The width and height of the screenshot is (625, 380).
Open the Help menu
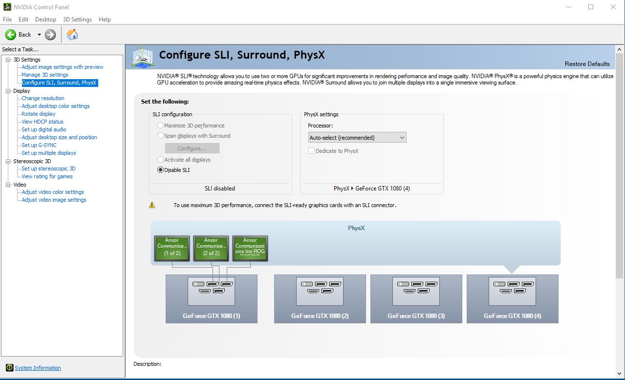click(x=105, y=20)
